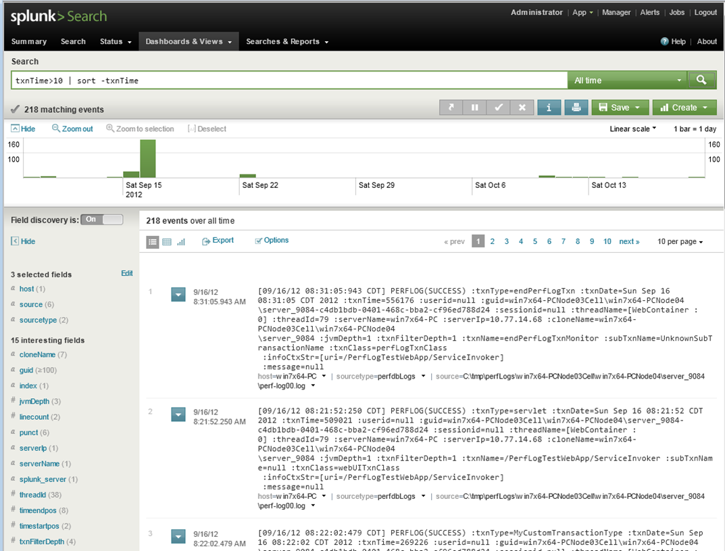Switch to table view of results

(167, 241)
